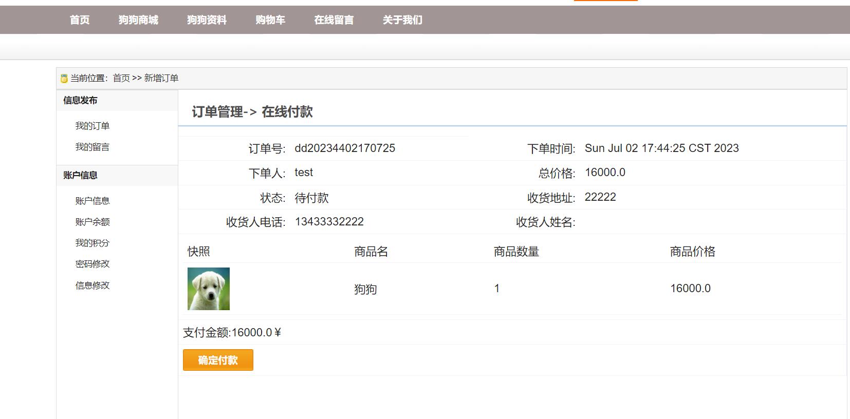Open 我的订单 in the sidebar
The image size is (850, 419).
click(93, 126)
